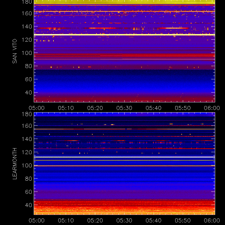Pick the 06:00 label below the Learmonth plot

pos(212,220)
